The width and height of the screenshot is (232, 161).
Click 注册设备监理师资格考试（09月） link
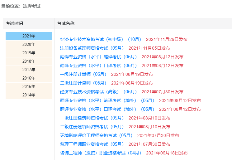92,48
